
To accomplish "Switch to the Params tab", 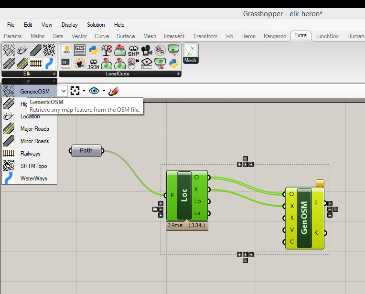I will pos(13,36).
